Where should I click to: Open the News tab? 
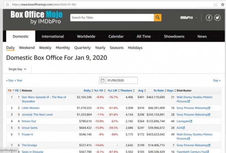coord(202,36)
